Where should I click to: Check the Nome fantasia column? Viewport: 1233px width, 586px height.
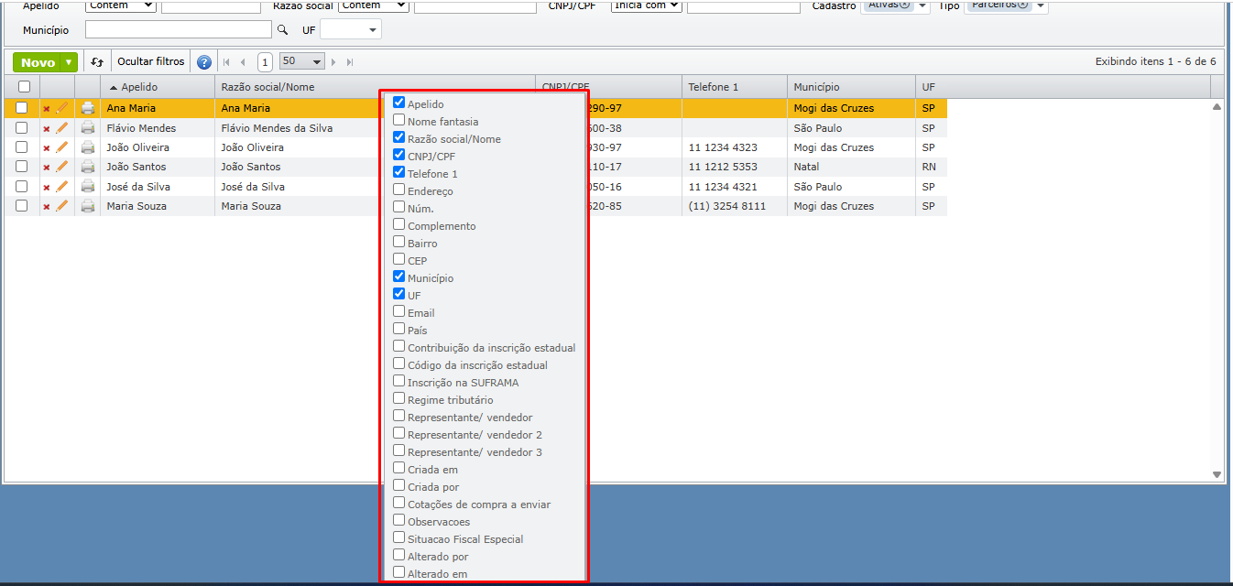tap(398, 120)
